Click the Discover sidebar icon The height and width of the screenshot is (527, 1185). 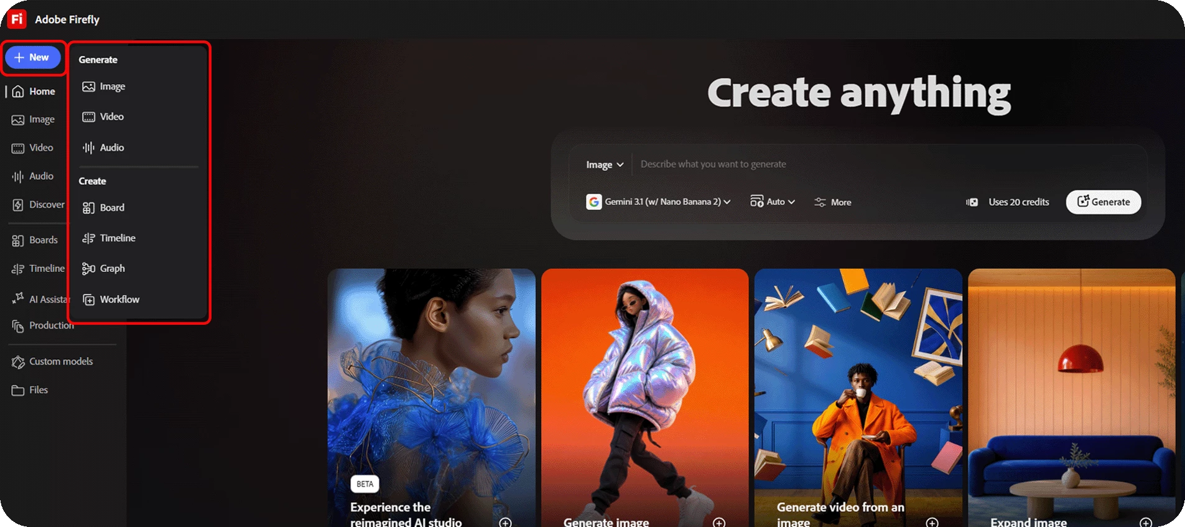(x=18, y=205)
